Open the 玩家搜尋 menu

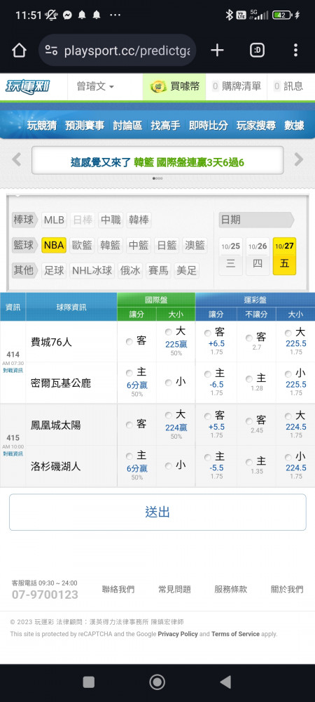(256, 126)
